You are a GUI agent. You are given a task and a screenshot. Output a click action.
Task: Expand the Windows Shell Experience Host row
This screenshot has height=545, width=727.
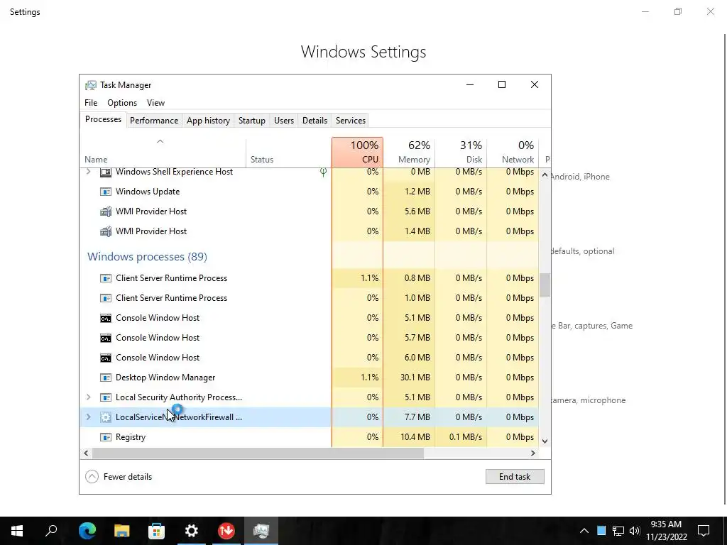(x=88, y=172)
